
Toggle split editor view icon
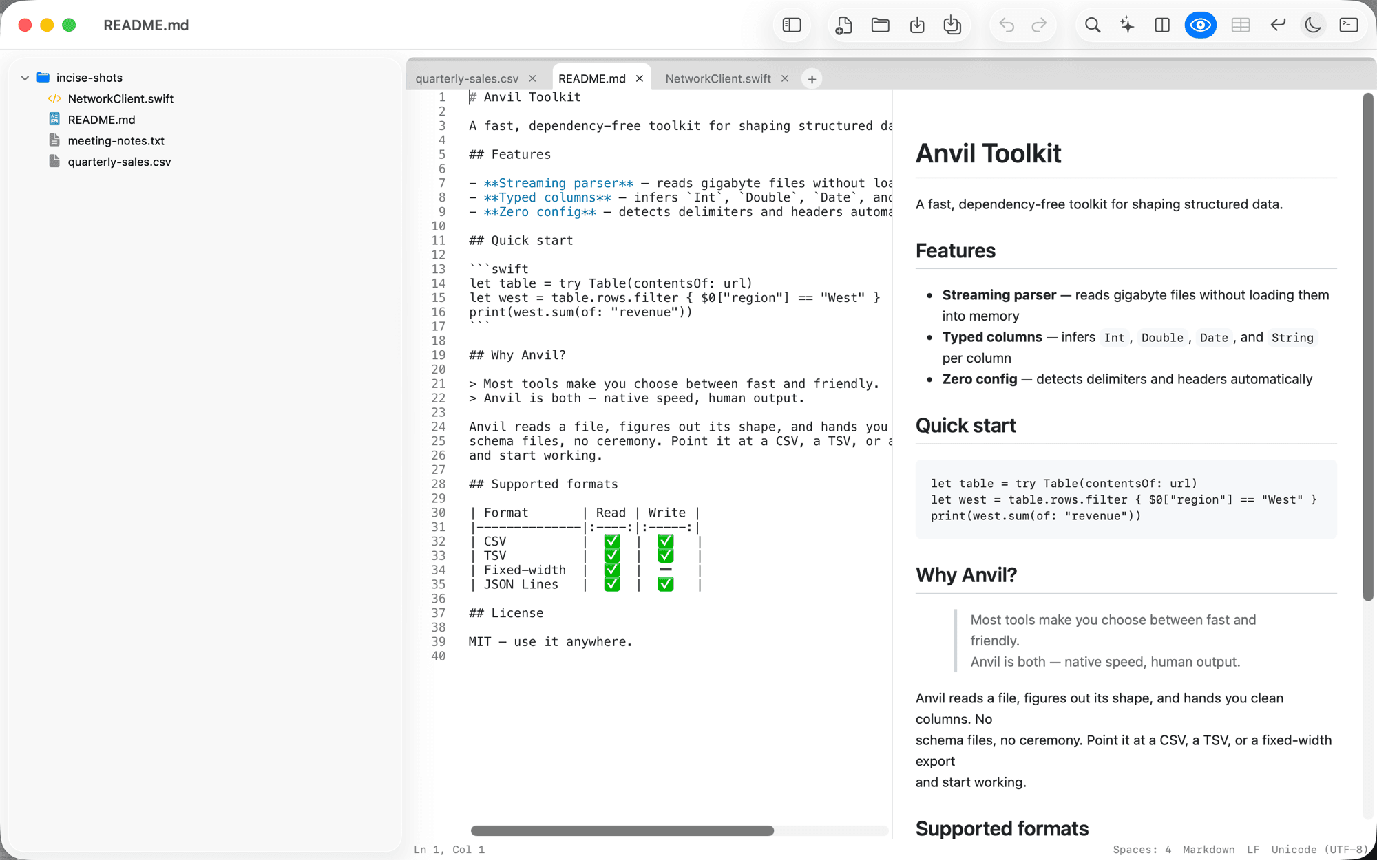[1162, 25]
